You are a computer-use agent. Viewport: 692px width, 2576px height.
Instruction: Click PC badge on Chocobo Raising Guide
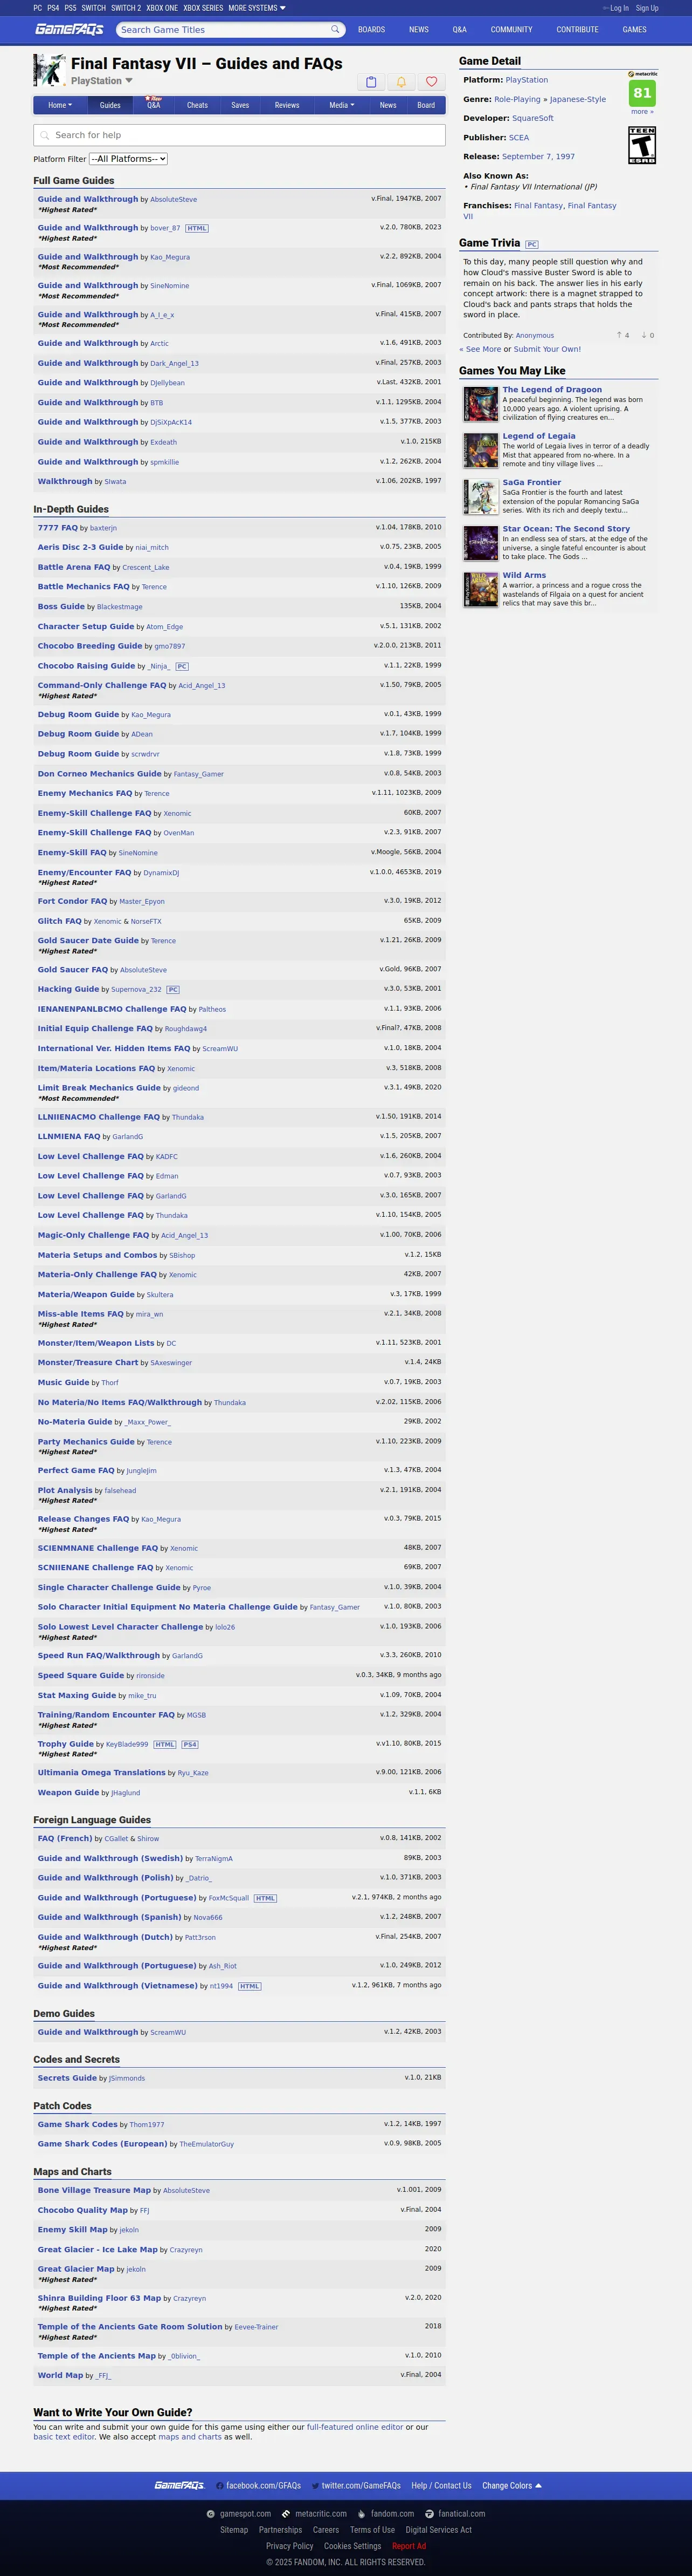coord(182,666)
